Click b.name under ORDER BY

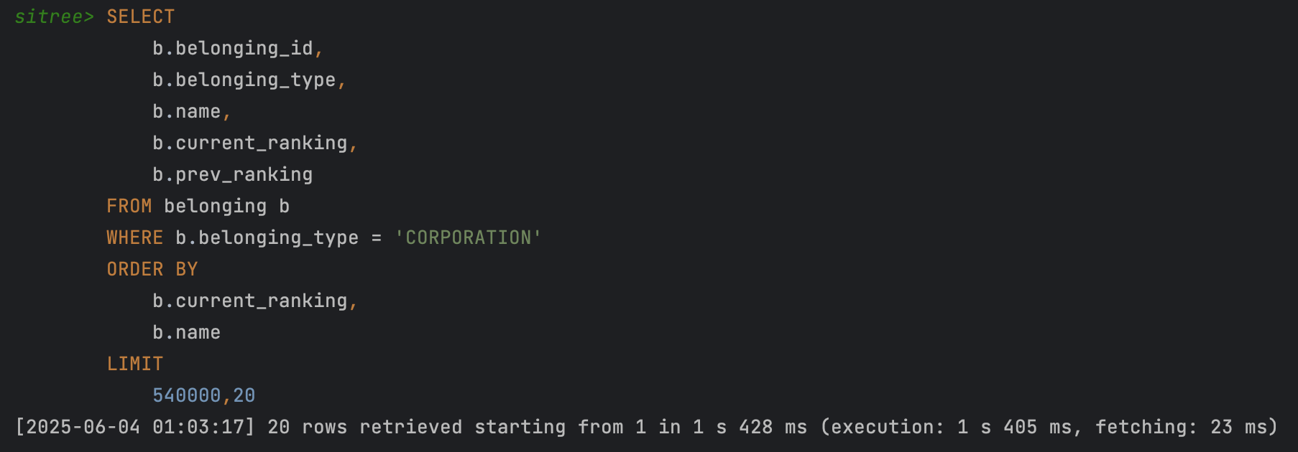[x=187, y=332]
